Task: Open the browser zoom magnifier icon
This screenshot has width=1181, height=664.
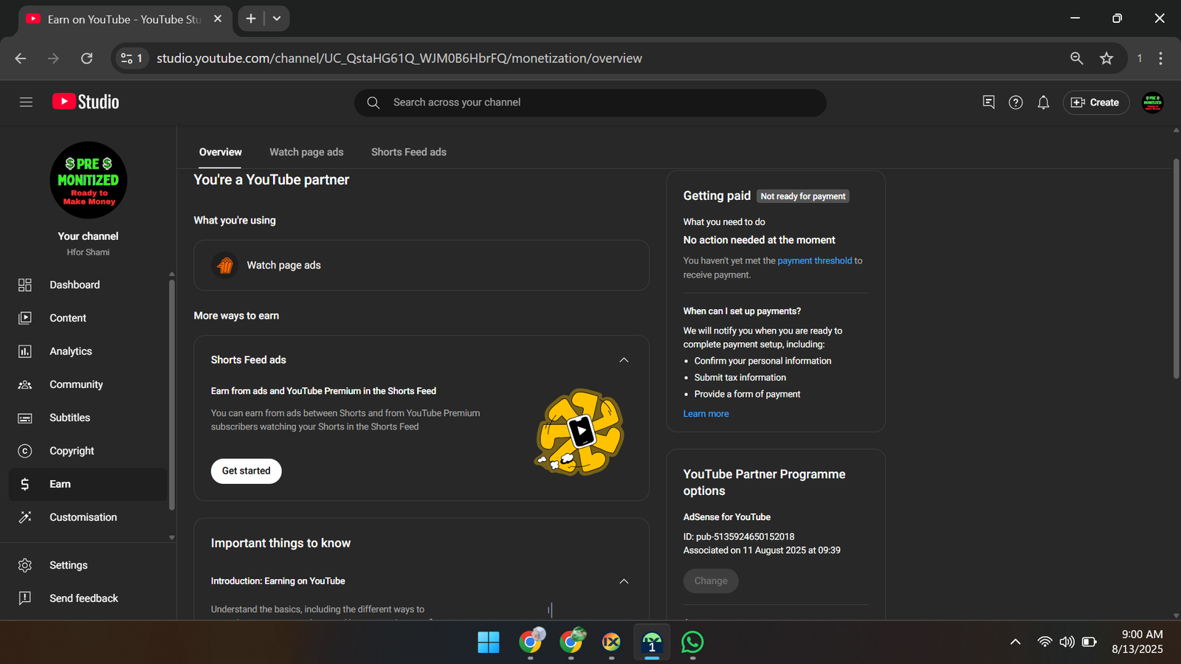Action: [1076, 58]
